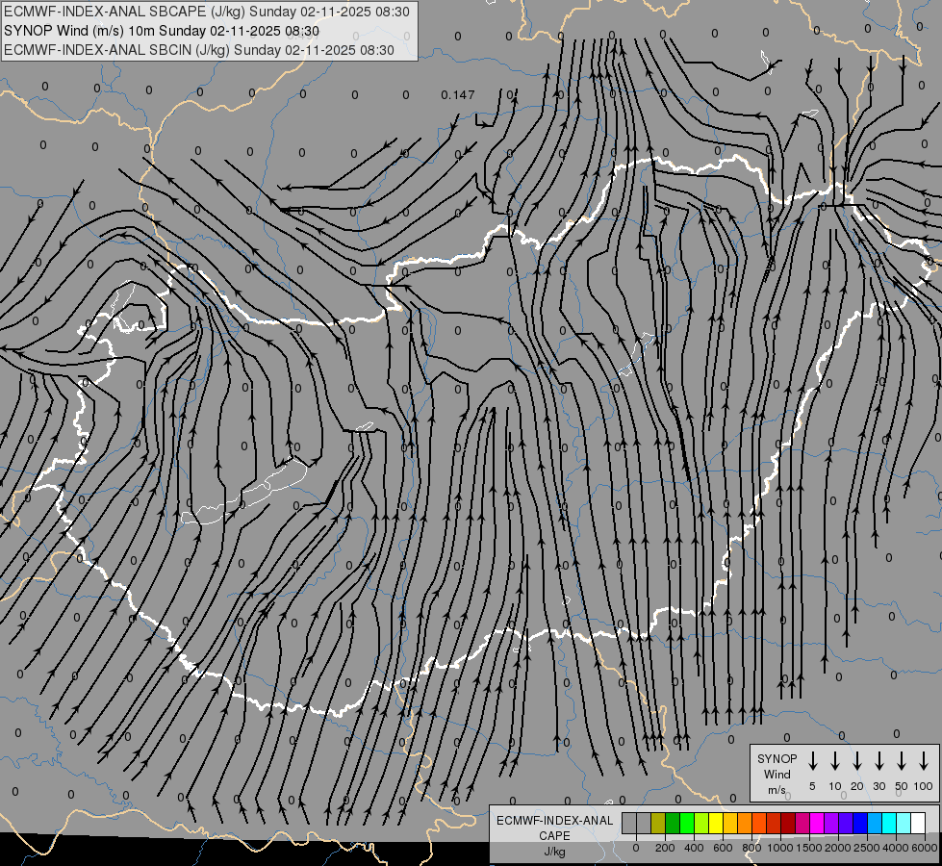Click the 1000 tick label on CAPE scale

[780, 848]
